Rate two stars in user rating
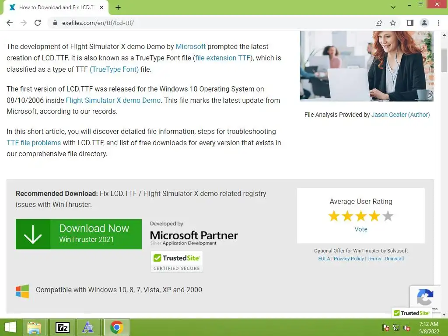 [347, 216]
